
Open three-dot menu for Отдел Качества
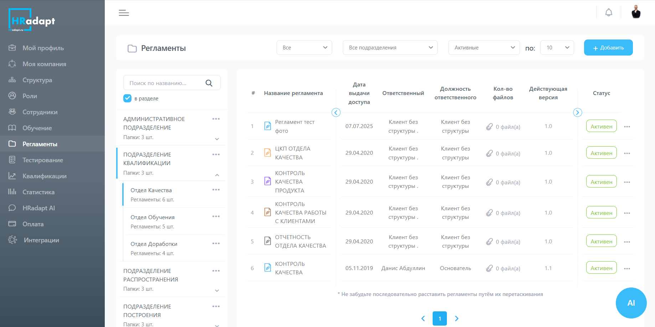tap(216, 190)
